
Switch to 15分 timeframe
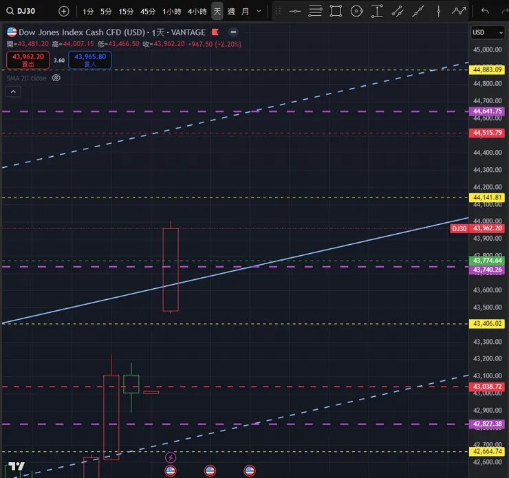[126, 12]
